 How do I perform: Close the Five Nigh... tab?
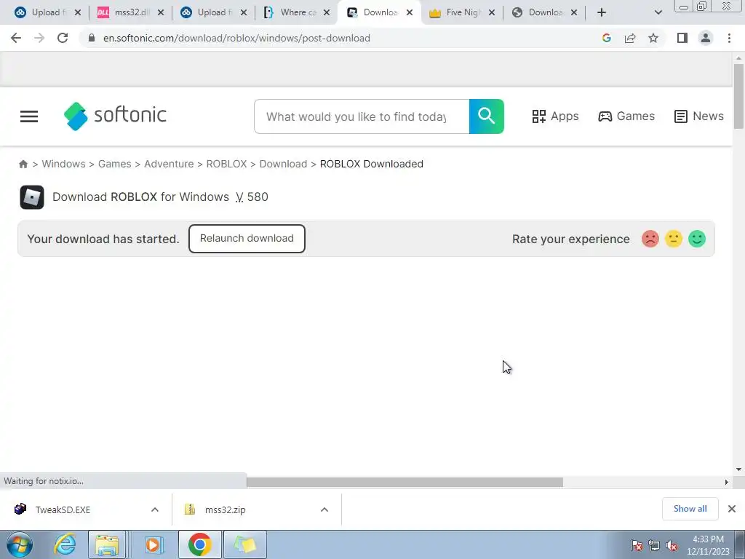[492, 12]
